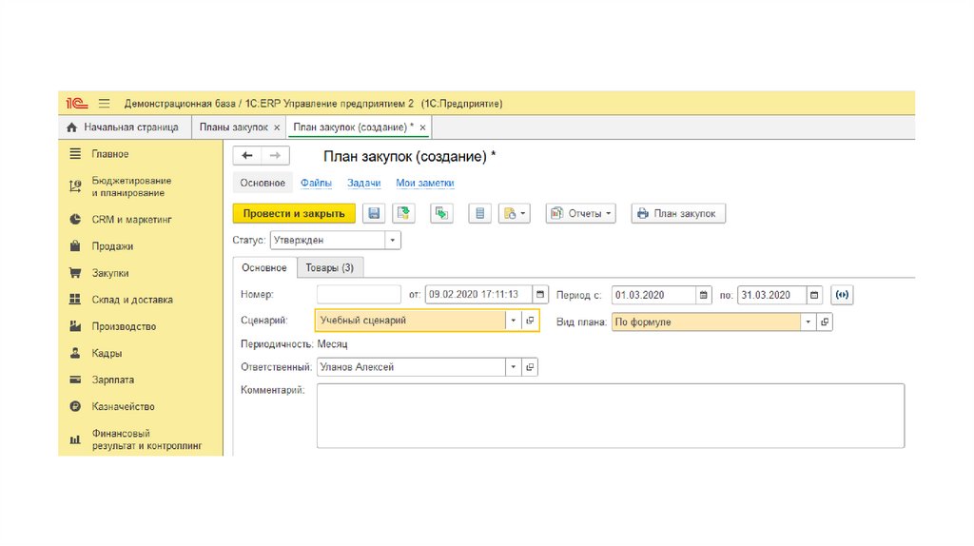Click the period selection button after end date
974x546 pixels.
point(842,295)
